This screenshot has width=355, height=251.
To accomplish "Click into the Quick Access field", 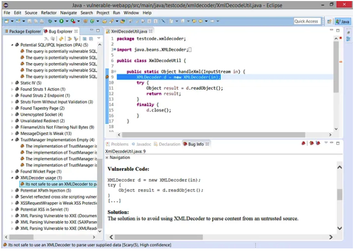I will [307, 21].
